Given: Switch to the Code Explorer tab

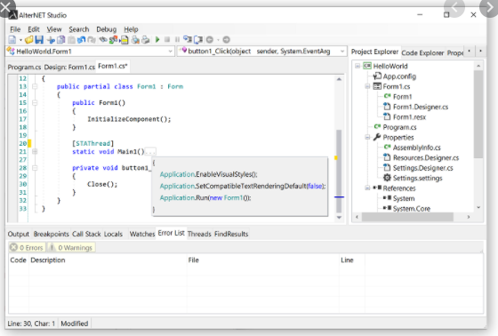Looking at the screenshot, I should click(x=422, y=52).
